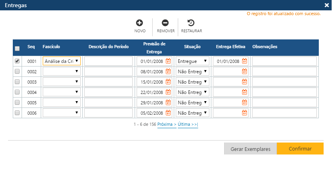Click Observações field in row 0001
This screenshot has height=172, width=332.
pos(284,61)
